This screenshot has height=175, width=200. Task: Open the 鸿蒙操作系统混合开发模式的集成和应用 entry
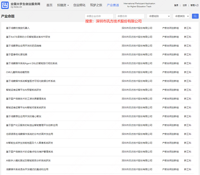point(27,169)
